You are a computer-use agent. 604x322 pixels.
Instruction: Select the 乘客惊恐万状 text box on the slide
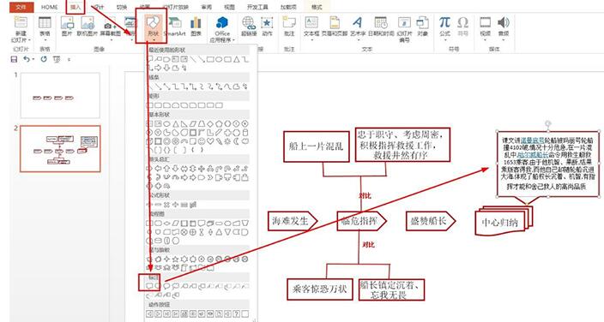tap(320, 289)
